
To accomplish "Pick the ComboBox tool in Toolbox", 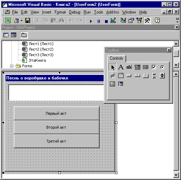I will (x=137, y=67).
